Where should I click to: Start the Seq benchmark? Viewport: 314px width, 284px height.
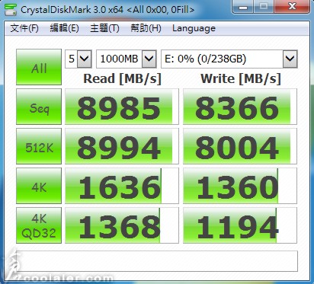[39, 107]
